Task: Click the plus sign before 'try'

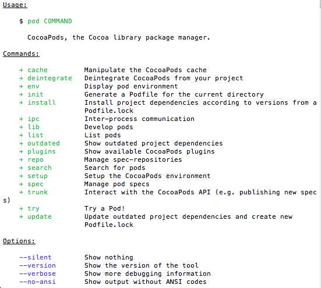Action: point(22,208)
